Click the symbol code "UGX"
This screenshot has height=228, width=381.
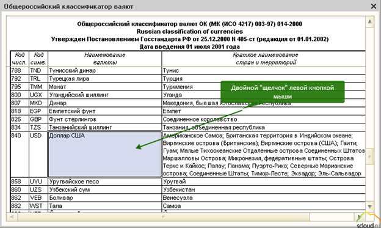(35, 95)
